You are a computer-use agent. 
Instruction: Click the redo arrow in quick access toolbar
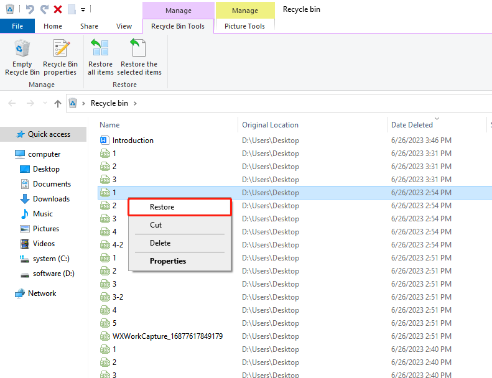point(44,9)
